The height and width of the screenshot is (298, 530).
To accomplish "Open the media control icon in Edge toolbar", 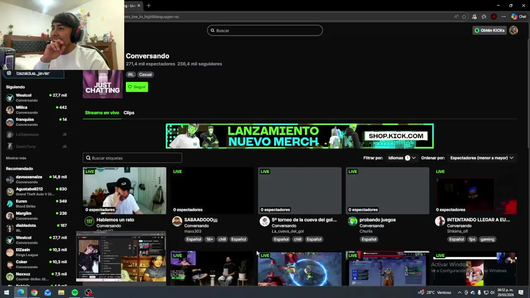I will (x=475, y=17).
